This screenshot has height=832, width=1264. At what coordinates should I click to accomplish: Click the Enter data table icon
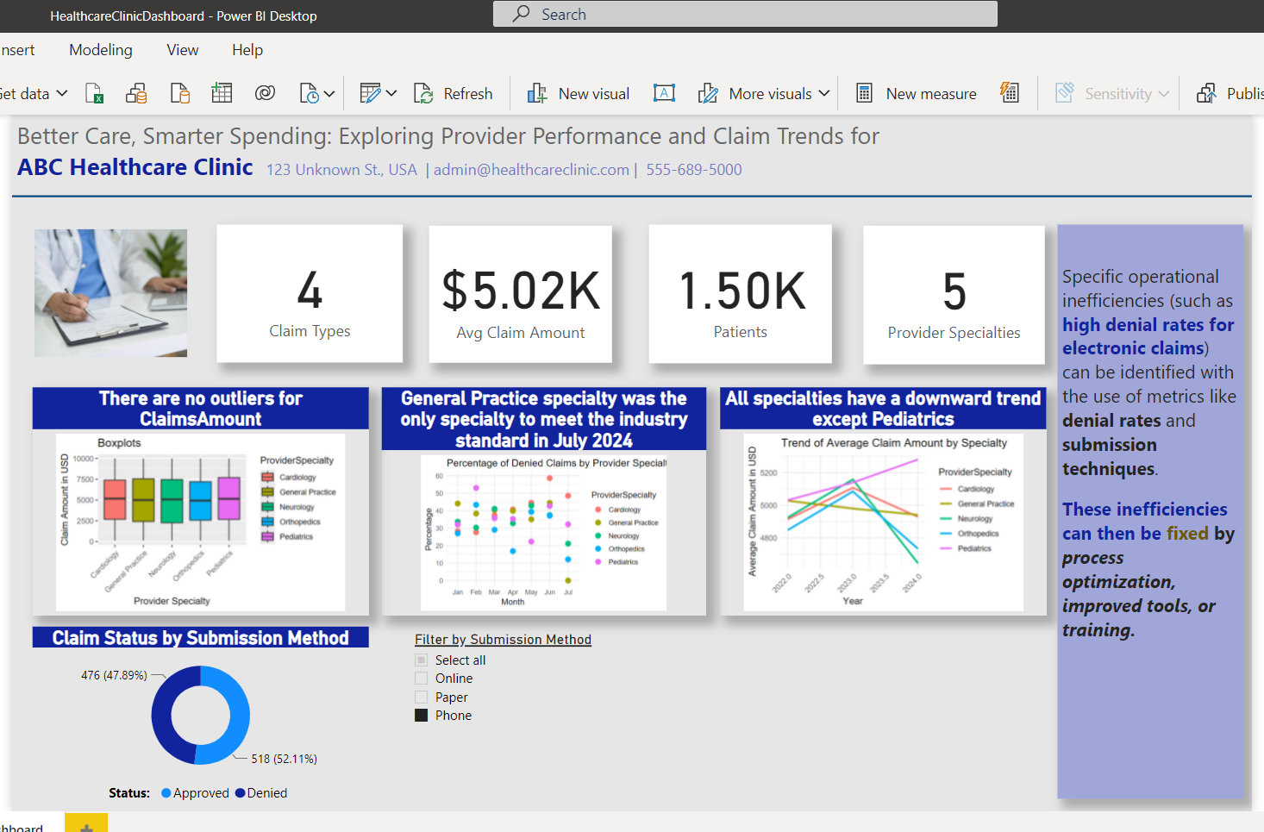pos(222,93)
